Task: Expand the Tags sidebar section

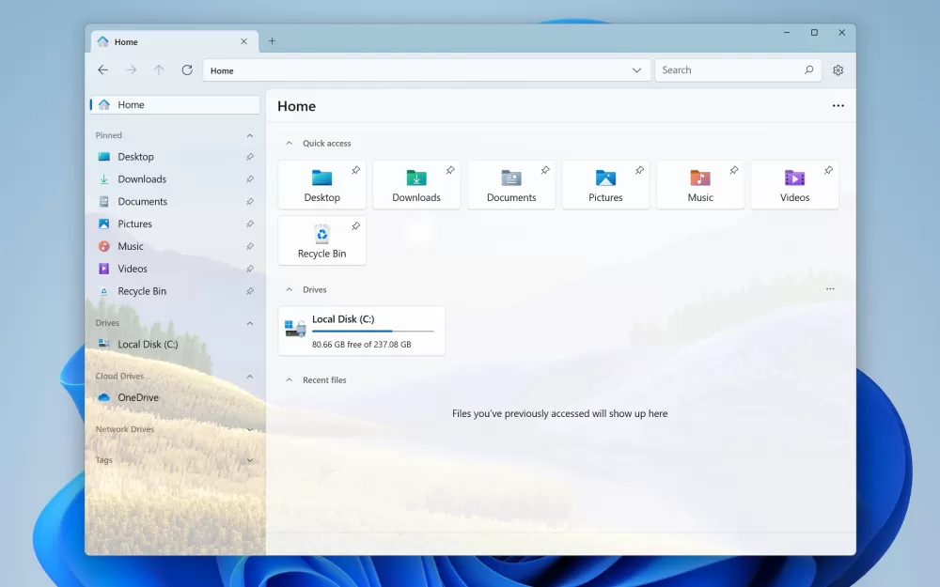Action: pyautogui.click(x=250, y=460)
